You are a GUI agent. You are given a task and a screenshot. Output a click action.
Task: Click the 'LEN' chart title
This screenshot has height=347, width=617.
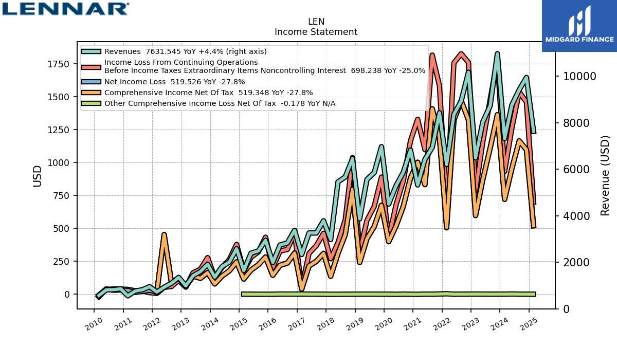316,22
